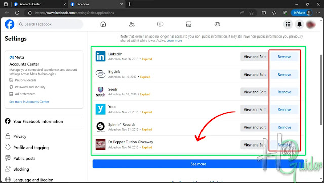This screenshot has height=183, width=324.
Task: Open the nine-dot Menu grid icon
Action: [288, 24]
